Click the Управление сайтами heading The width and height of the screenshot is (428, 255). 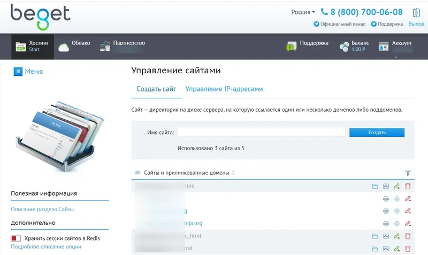pos(176,71)
